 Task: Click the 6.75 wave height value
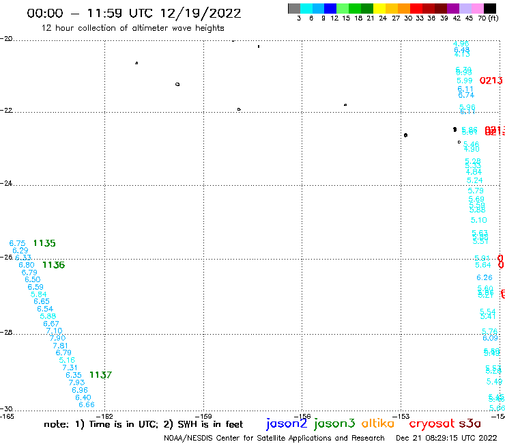click(17, 243)
